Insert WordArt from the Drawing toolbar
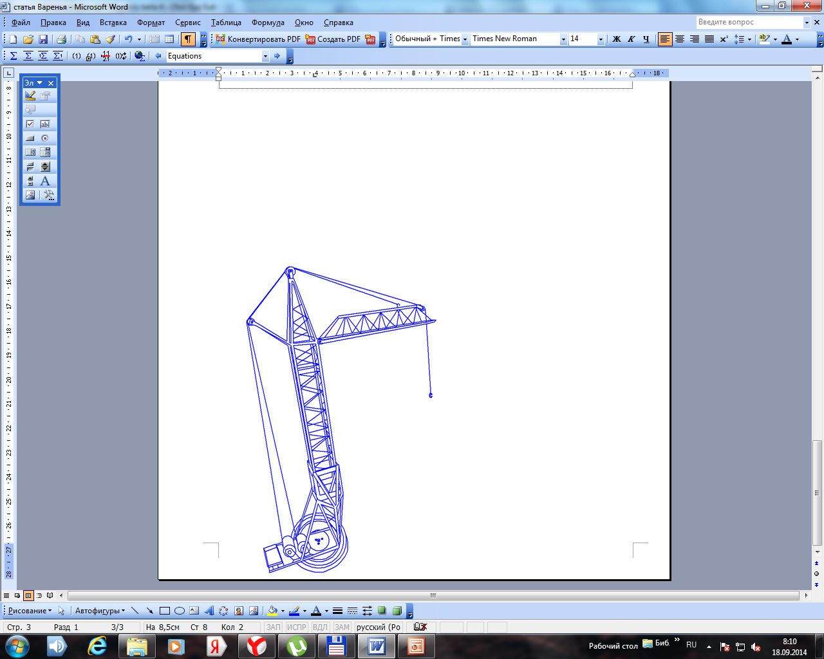 tap(209, 611)
